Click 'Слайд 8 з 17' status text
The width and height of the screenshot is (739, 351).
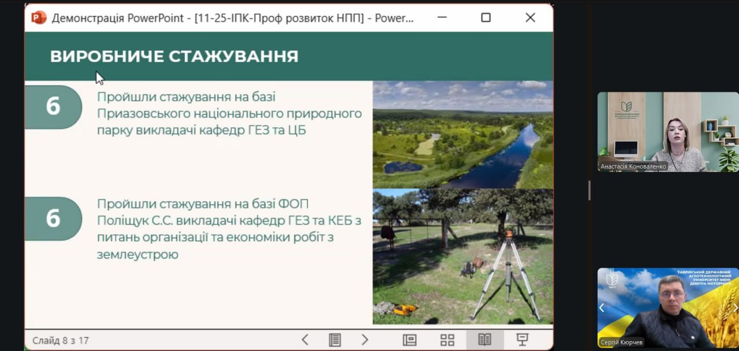click(61, 340)
